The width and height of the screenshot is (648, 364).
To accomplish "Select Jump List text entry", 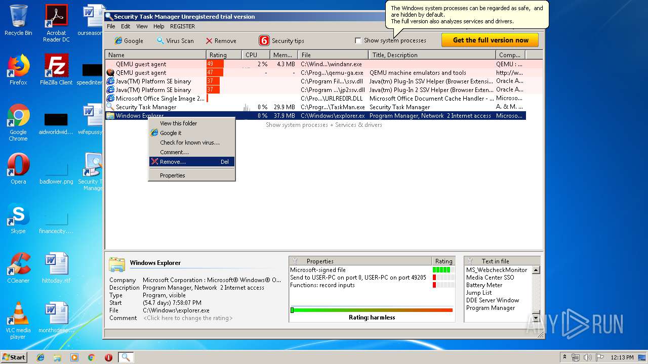I will [x=479, y=293].
